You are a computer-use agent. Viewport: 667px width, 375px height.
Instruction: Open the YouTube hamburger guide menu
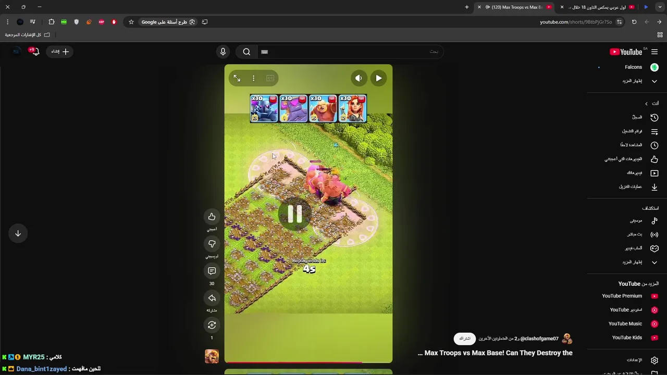pyautogui.click(x=654, y=52)
